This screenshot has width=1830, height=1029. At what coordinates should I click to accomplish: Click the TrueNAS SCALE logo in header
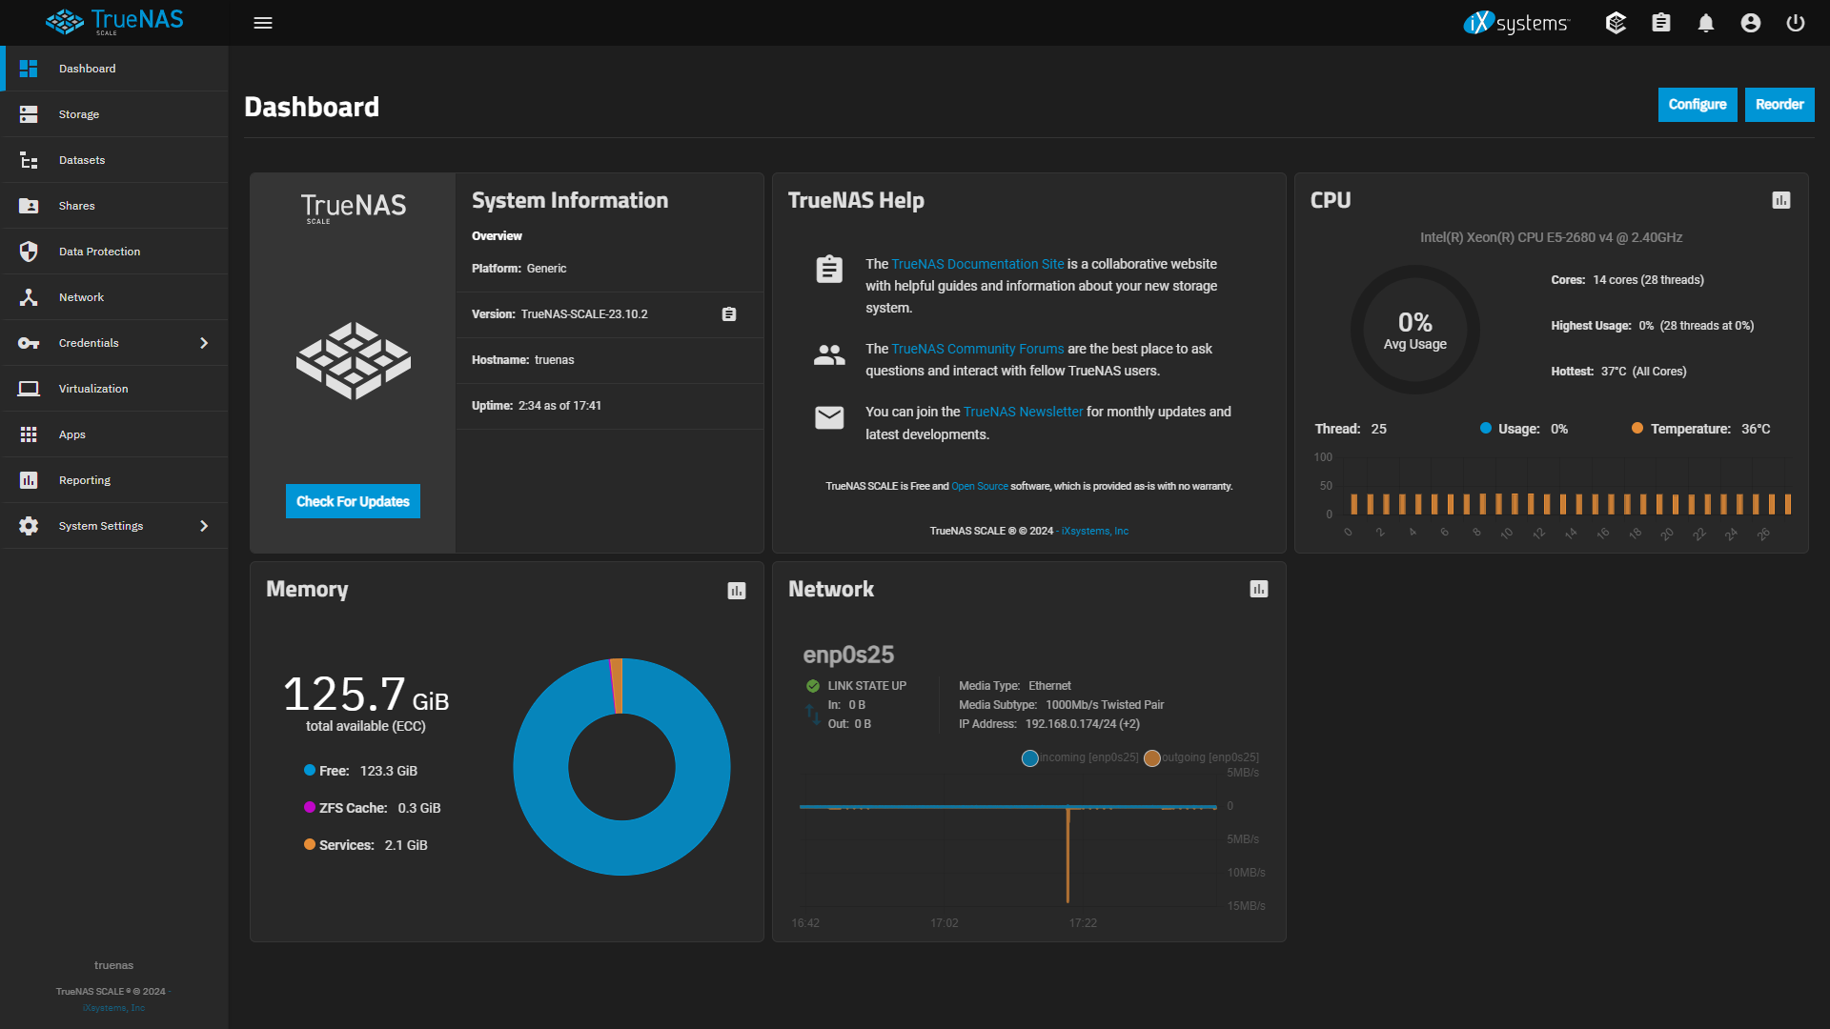114,22
